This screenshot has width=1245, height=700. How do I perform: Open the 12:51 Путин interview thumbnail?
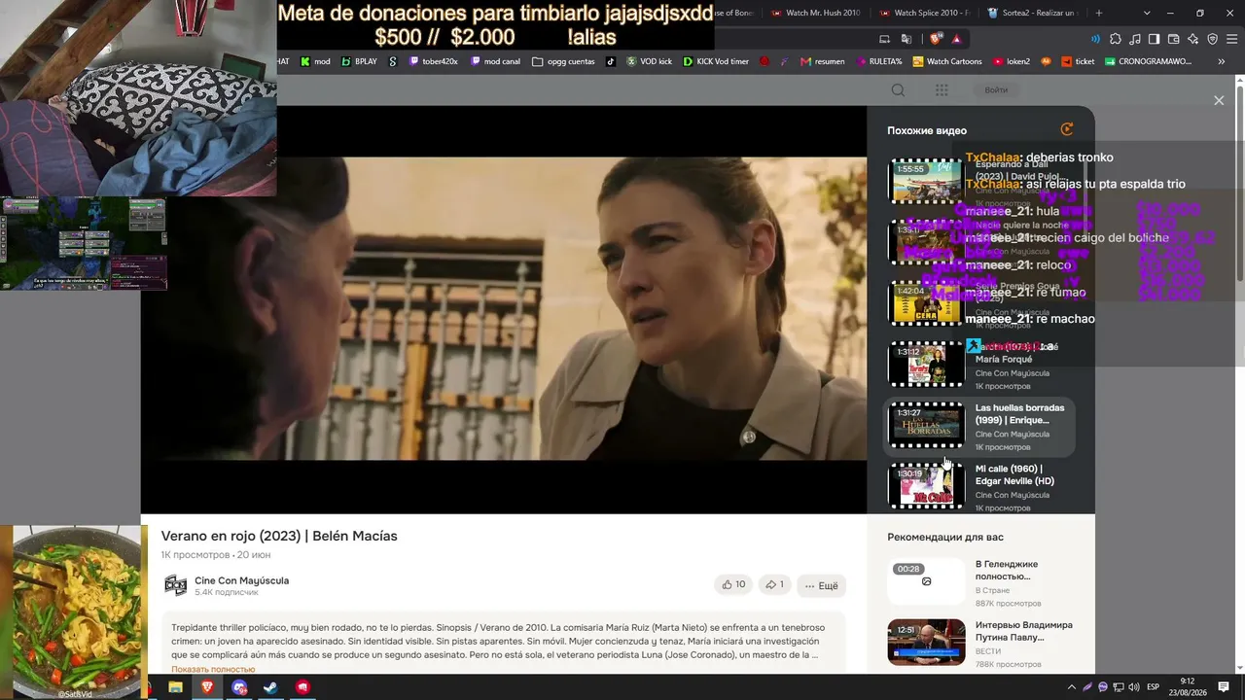tap(926, 642)
